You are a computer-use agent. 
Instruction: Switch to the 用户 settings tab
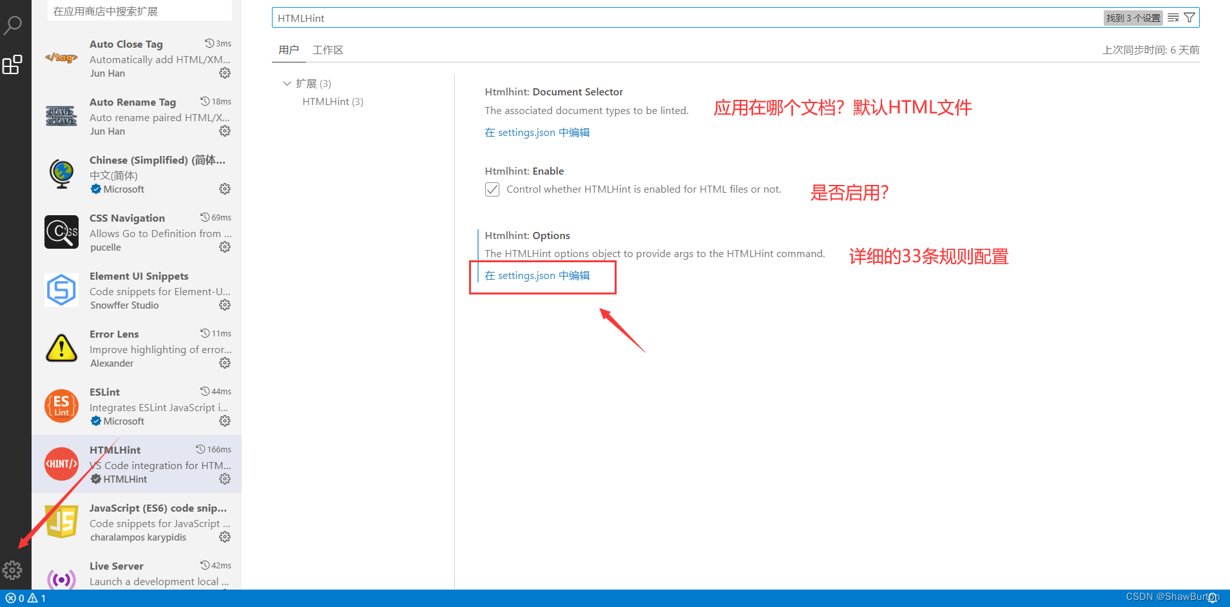[x=289, y=50]
